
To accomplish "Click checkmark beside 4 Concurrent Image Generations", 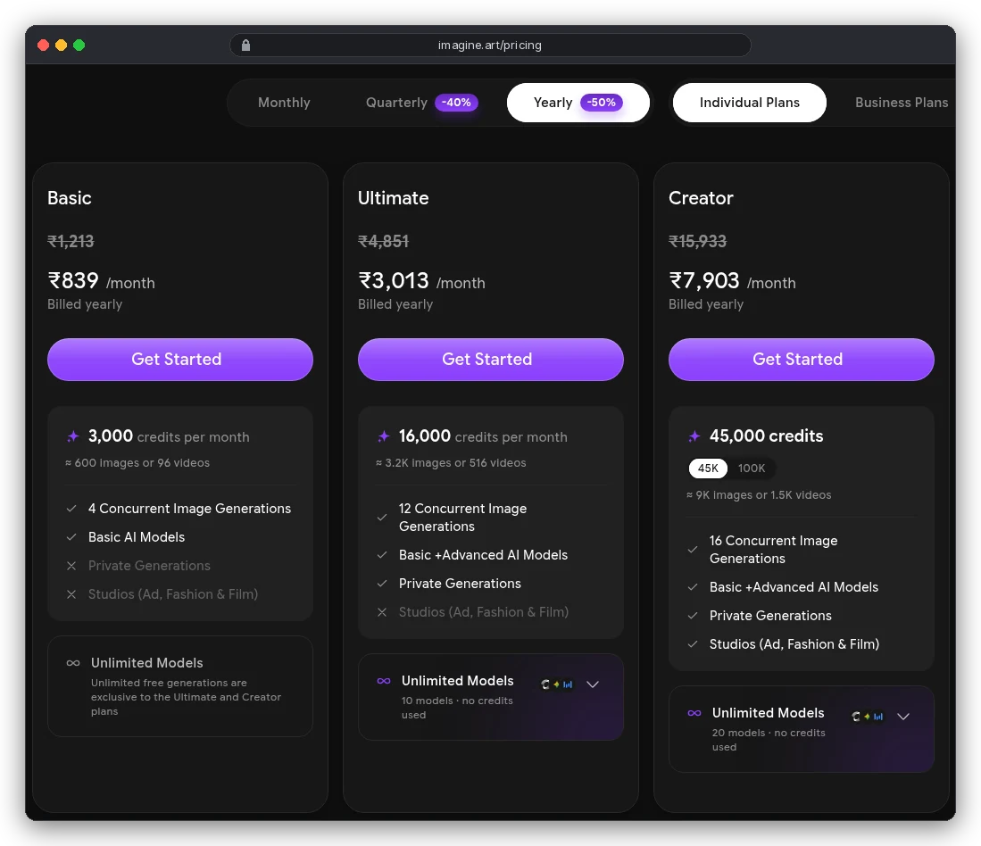I will tap(71, 509).
